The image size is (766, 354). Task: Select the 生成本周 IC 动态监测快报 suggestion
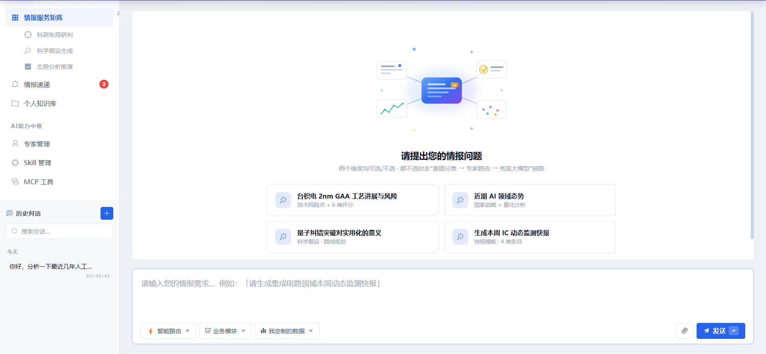[x=530, y=237]
